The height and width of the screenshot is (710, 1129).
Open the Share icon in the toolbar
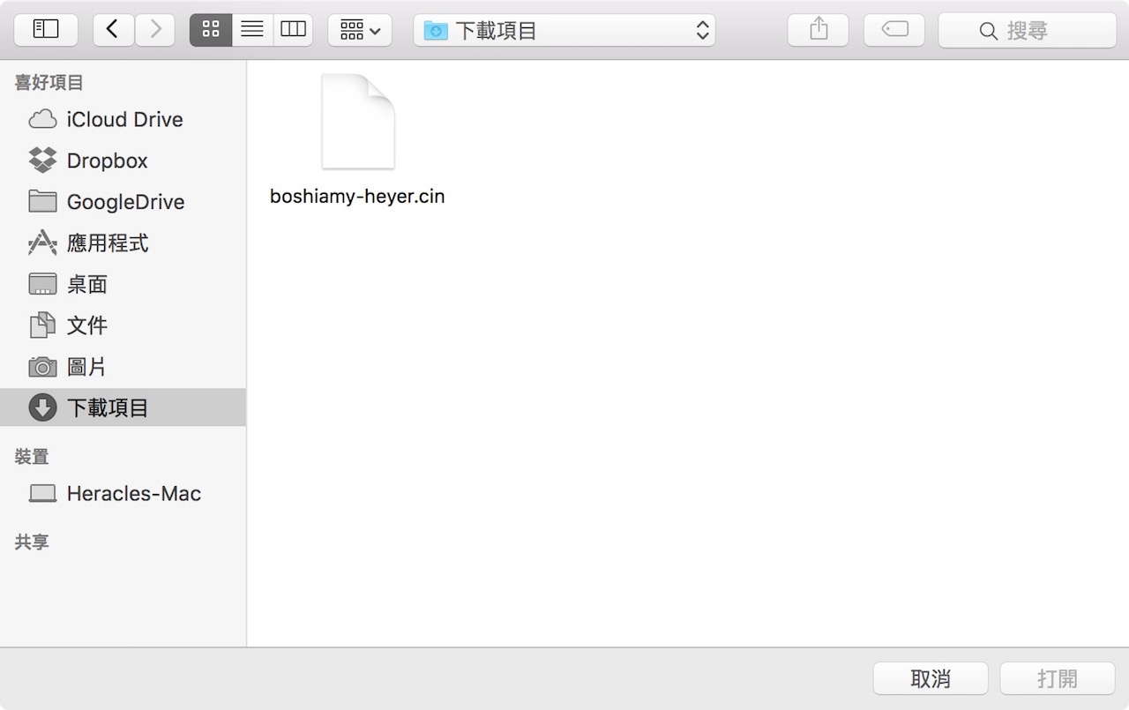pos(818,29)
